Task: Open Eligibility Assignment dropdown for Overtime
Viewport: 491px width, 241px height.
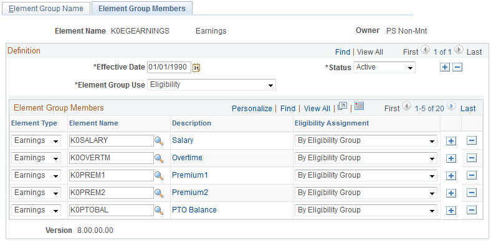Action: (x=366, y=158)
